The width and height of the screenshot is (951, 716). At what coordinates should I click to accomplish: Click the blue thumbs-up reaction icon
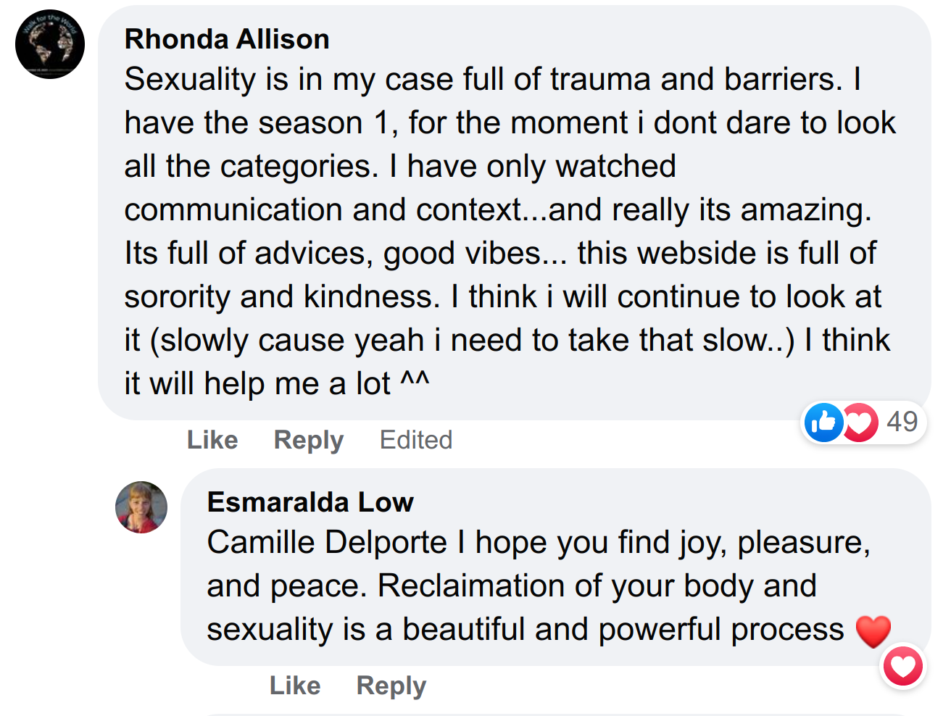[823, 422]
